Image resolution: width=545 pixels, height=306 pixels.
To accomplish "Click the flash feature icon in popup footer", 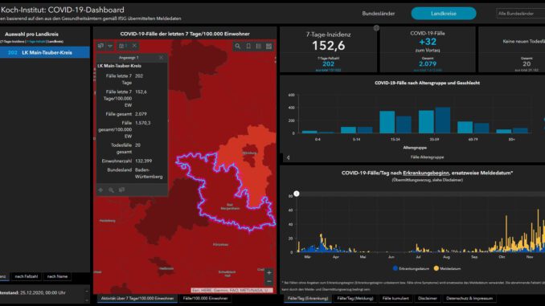I will pos(121,190).
